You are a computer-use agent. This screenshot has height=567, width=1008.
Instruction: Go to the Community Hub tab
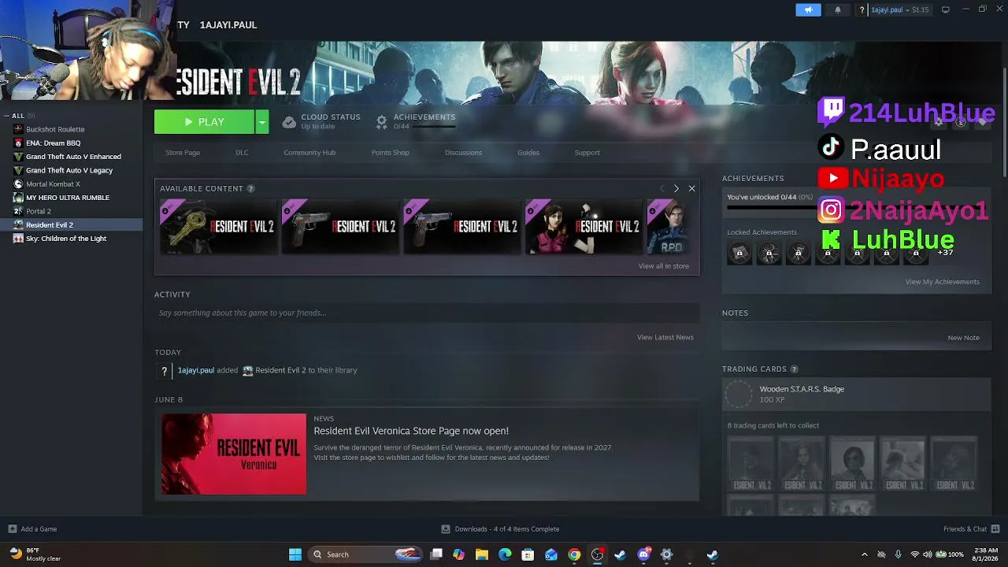(x=309, y=153)
